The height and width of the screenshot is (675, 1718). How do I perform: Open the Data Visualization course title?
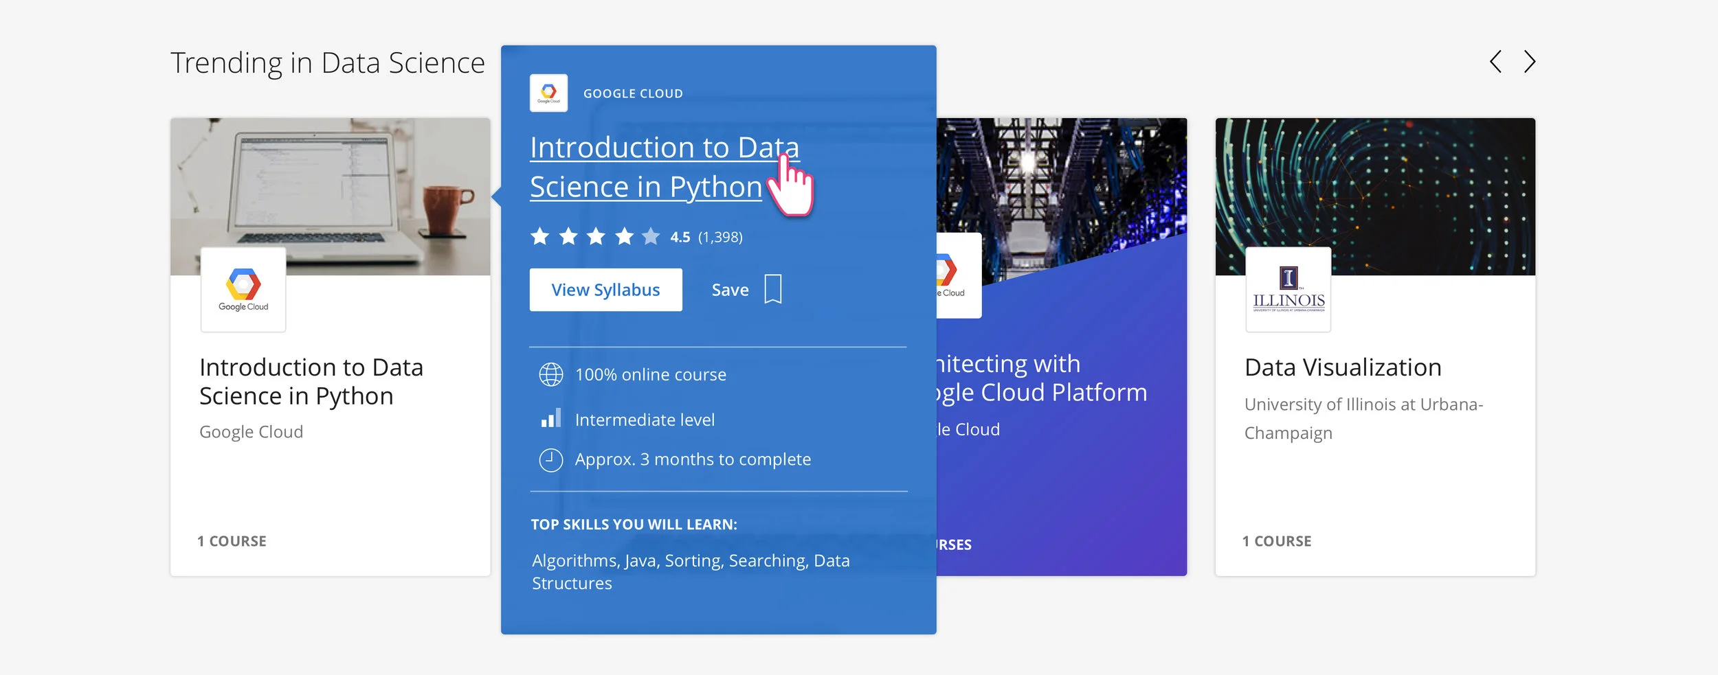(x=1343, y=367)
